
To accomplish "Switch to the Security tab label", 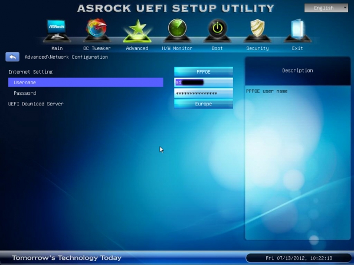I will [257, 48].
